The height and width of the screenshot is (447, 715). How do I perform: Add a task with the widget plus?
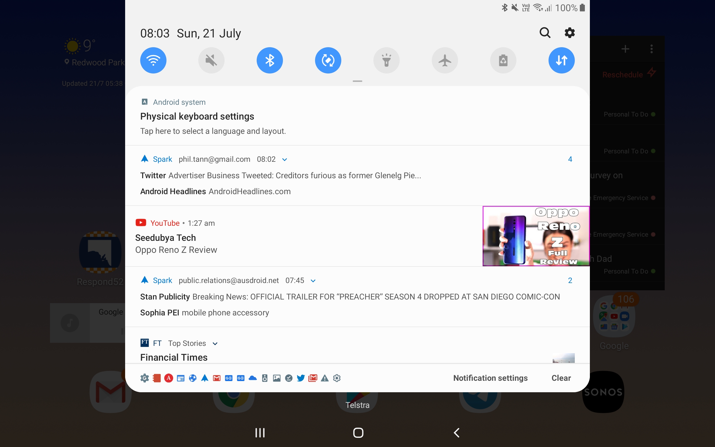point(625,49)
